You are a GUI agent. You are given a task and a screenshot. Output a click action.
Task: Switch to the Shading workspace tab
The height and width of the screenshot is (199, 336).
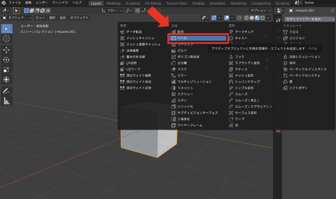coord(198,3)
